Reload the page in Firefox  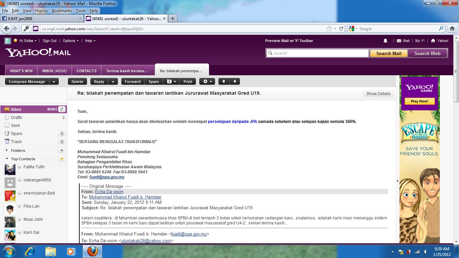click(341, 29)
